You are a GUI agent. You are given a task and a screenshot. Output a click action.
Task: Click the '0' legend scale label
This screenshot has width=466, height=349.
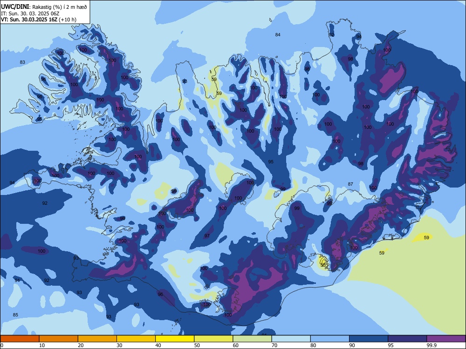tap(2, 345)
